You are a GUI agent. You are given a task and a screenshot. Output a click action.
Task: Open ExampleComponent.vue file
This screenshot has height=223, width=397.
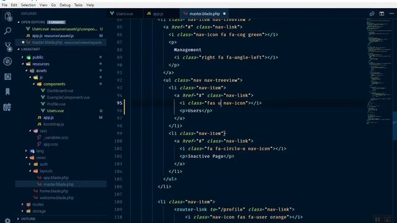click(68, 97)
